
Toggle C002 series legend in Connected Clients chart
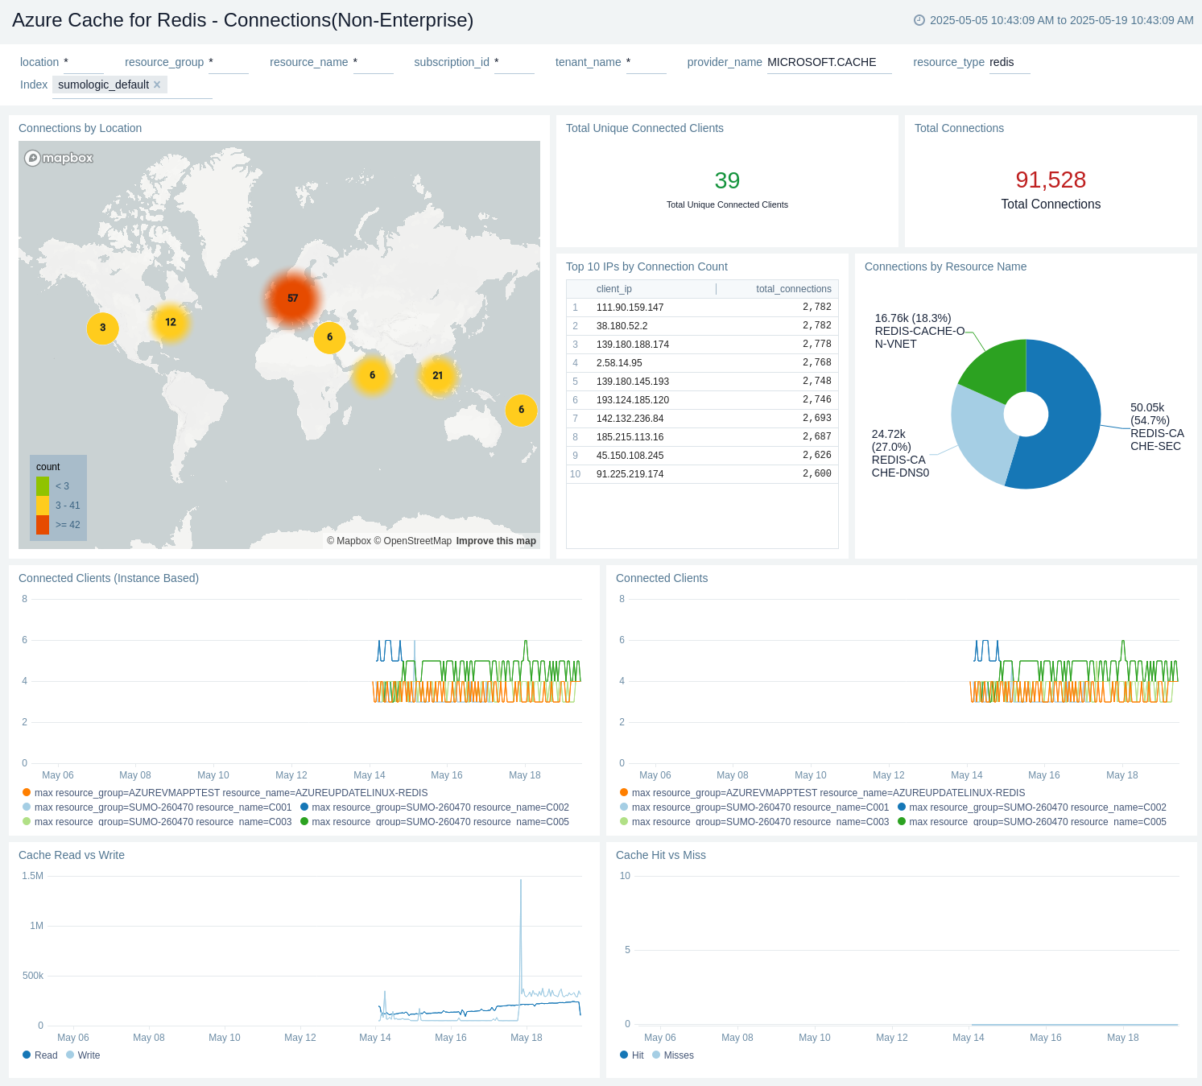pos(1032,807)
